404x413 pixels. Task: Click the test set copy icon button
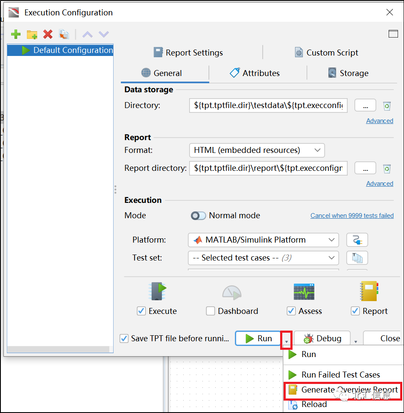(357, 258)
